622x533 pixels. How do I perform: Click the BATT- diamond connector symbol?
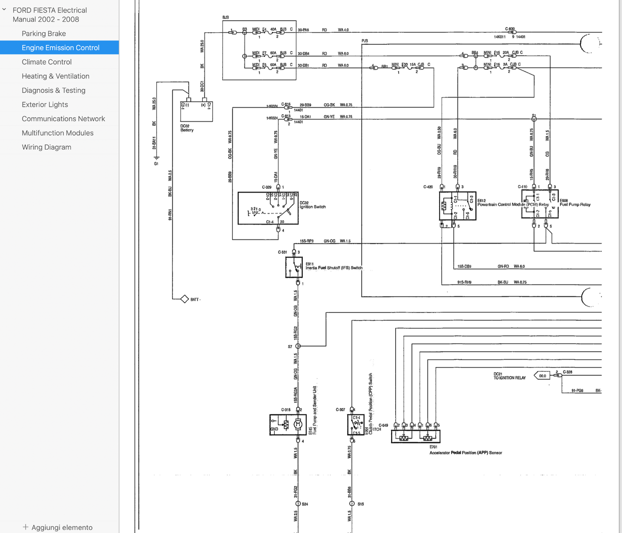point(185,299)
